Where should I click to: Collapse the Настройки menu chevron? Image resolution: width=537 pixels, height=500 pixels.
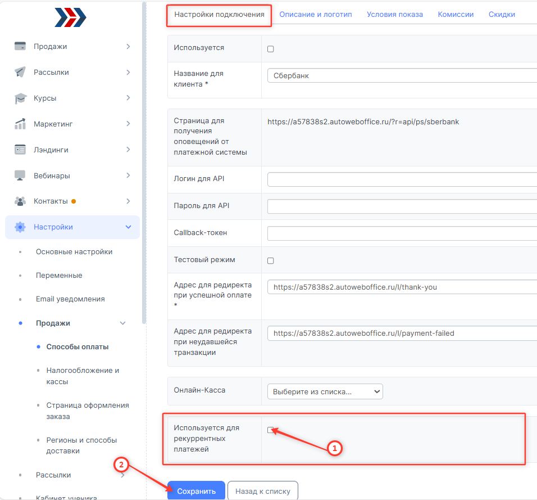[129, 227]
